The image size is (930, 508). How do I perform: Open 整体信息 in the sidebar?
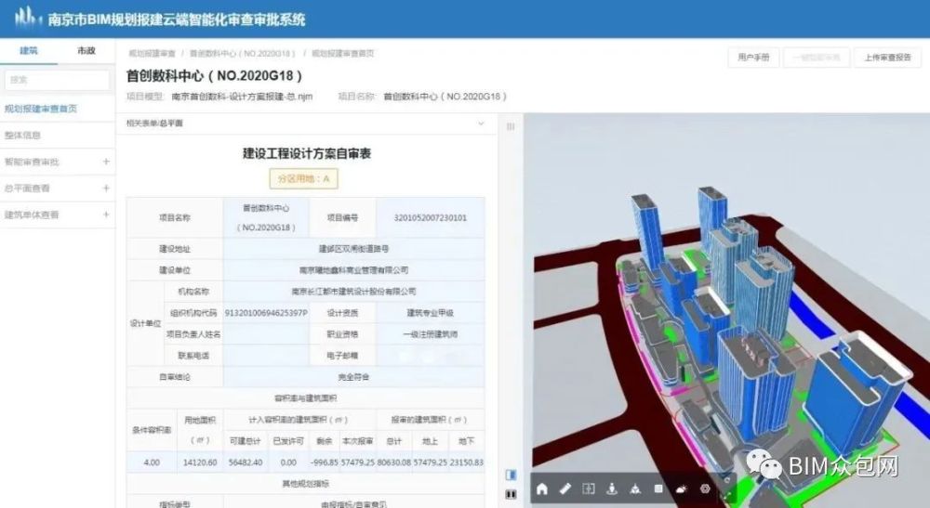click(22, 135)
